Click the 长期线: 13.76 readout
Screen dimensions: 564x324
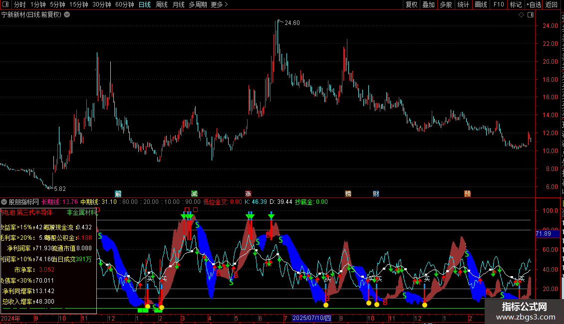59,202
